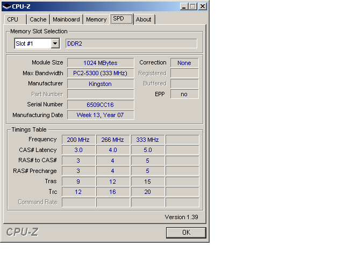Viewport: 344px width, 275px height.
Task: Close the CPU-Z window
Action: 202,6
